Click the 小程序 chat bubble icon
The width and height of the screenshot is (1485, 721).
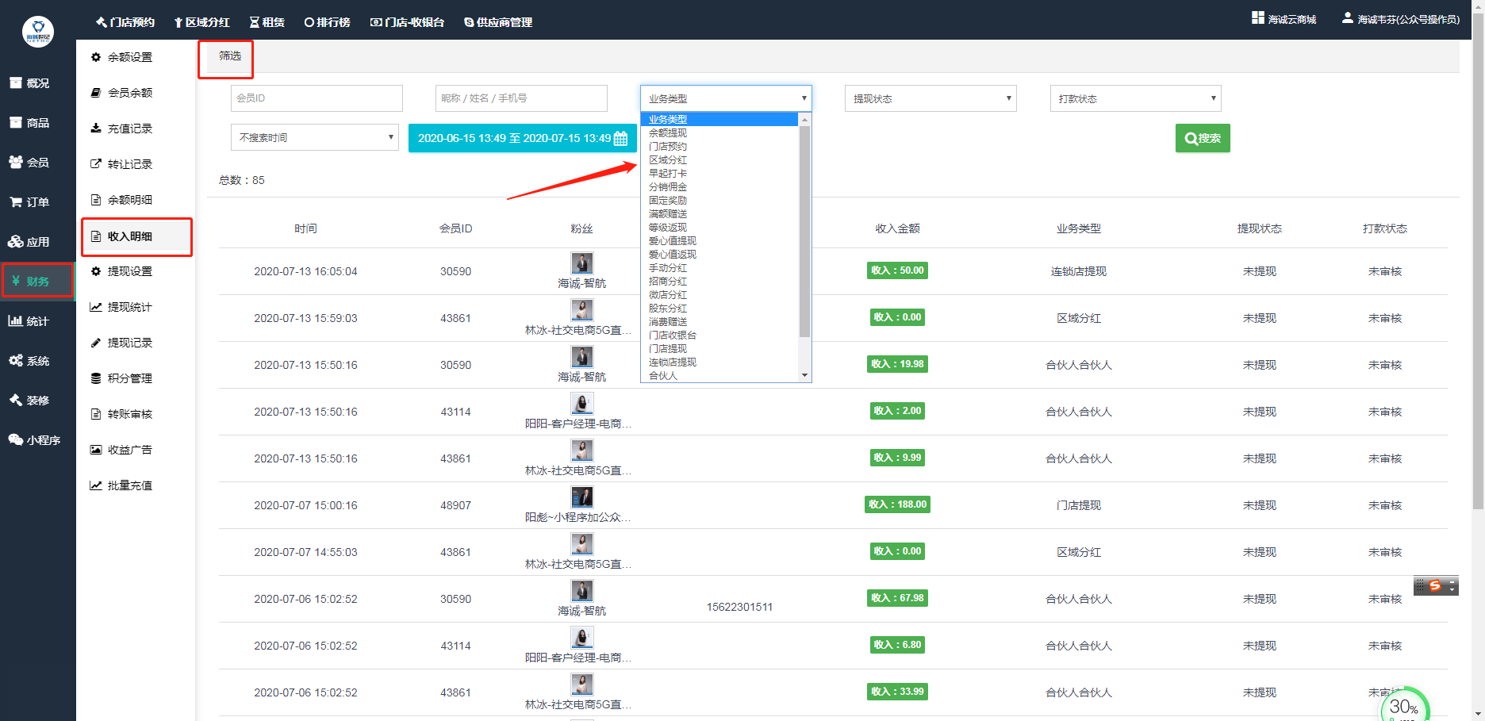(16, 439)
